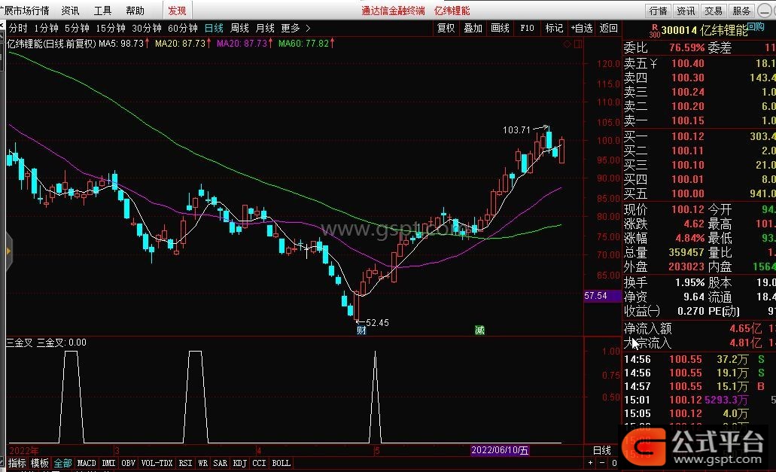The image size is (776, 472).
Task: Click the 交易 trading button
Action: coord(714,11)
